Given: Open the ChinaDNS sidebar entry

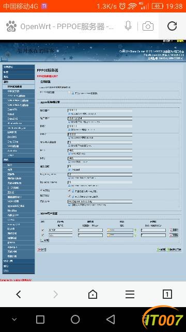Looking at the screenshot, I should pos(19,119).
